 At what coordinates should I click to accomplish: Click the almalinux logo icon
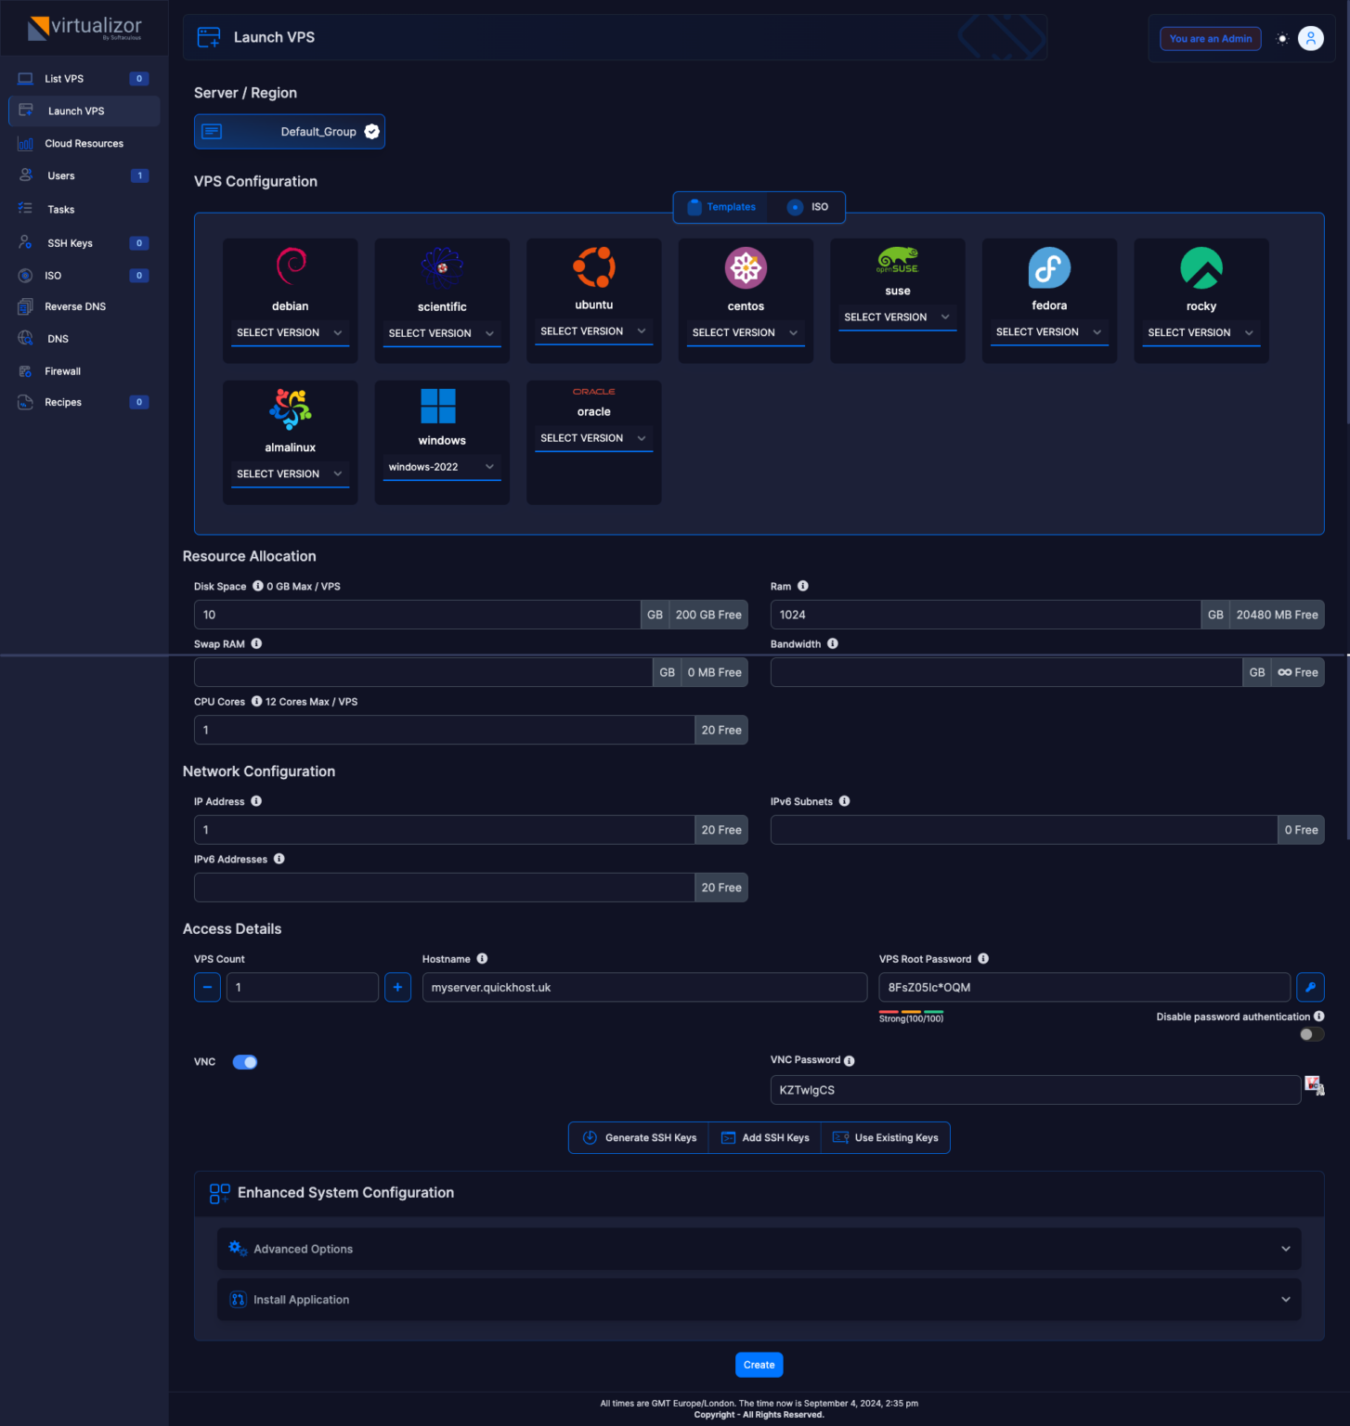click(291, 409)
